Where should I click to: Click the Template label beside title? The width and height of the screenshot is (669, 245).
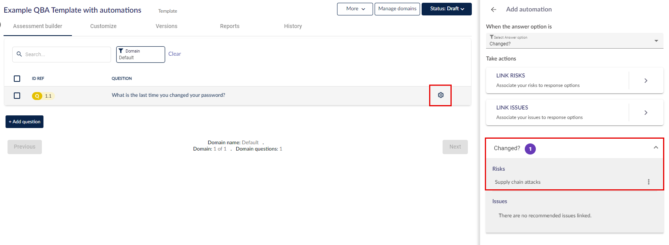click(x=168, y=11)
